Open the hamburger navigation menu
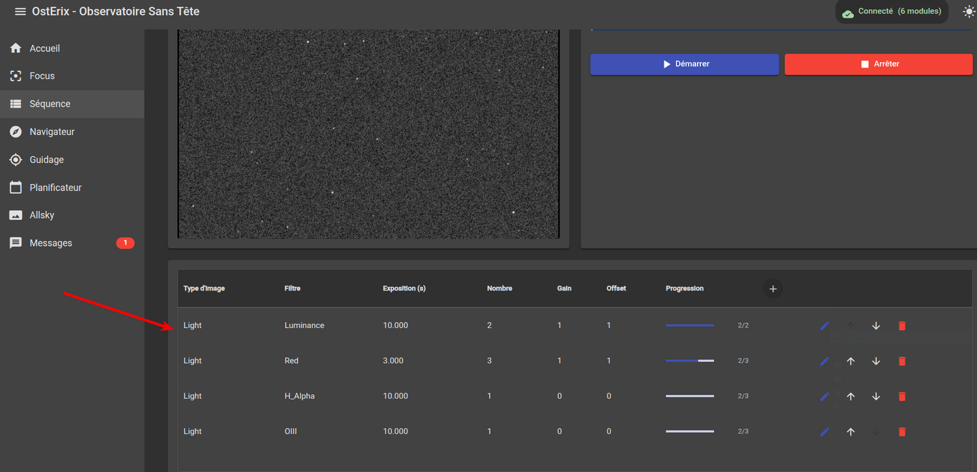977x472 pixels. (x=20, y=12)
